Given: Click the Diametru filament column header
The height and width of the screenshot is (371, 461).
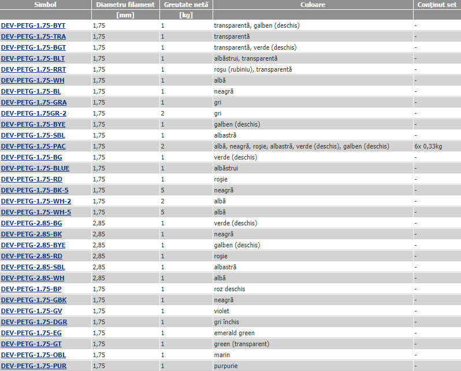Looking at the screenshot, I should click(x=125, y=5).
